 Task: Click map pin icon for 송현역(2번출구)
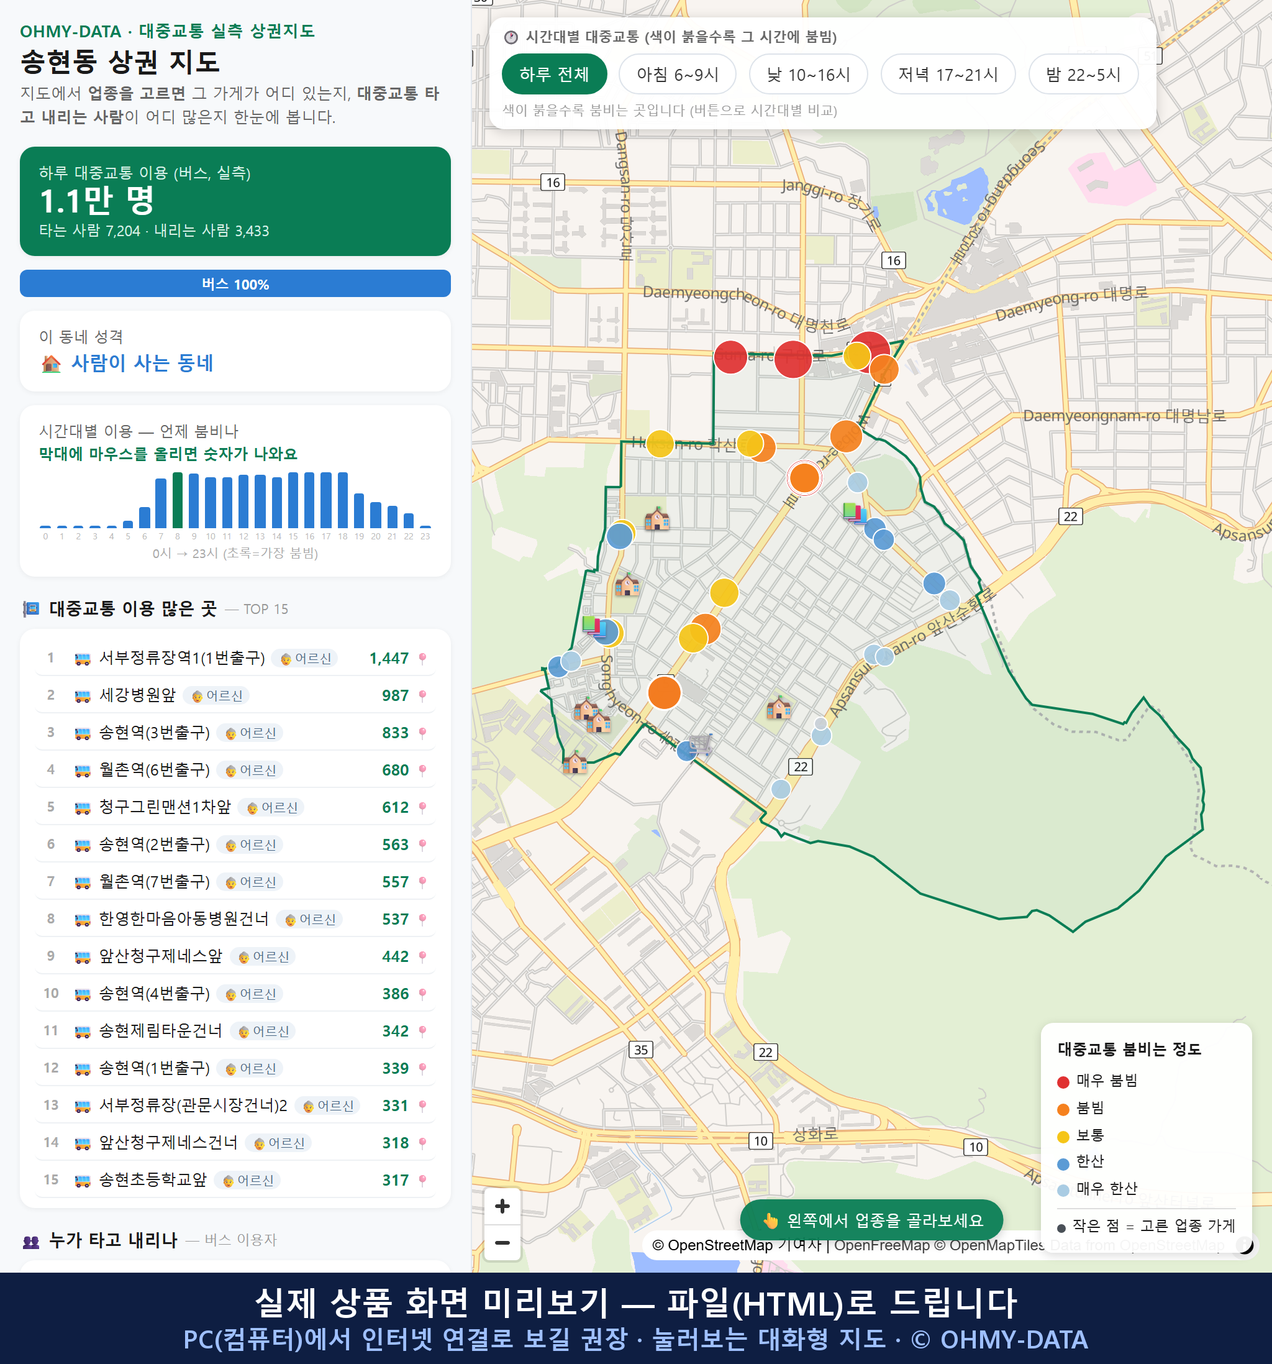(422, 844)
